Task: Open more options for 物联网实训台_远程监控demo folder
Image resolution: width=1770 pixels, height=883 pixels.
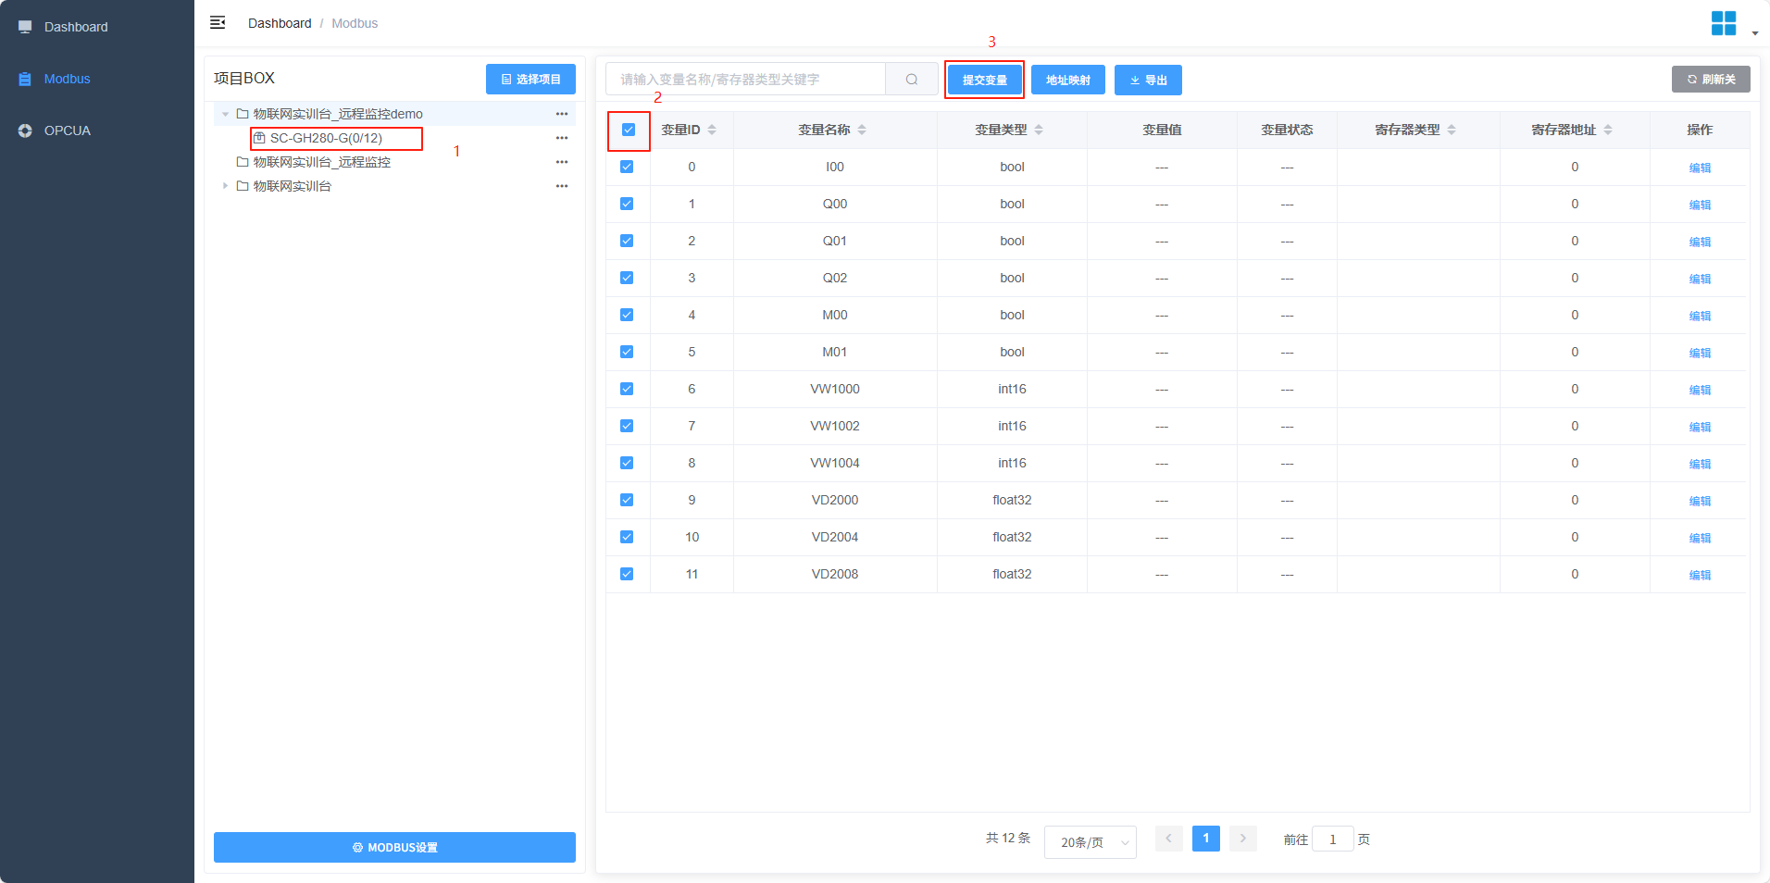Action: pyautogui.click(x=561, y=114)
